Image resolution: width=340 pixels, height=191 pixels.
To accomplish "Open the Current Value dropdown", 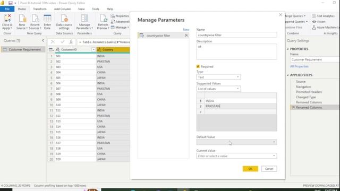I will coord(274,156).
